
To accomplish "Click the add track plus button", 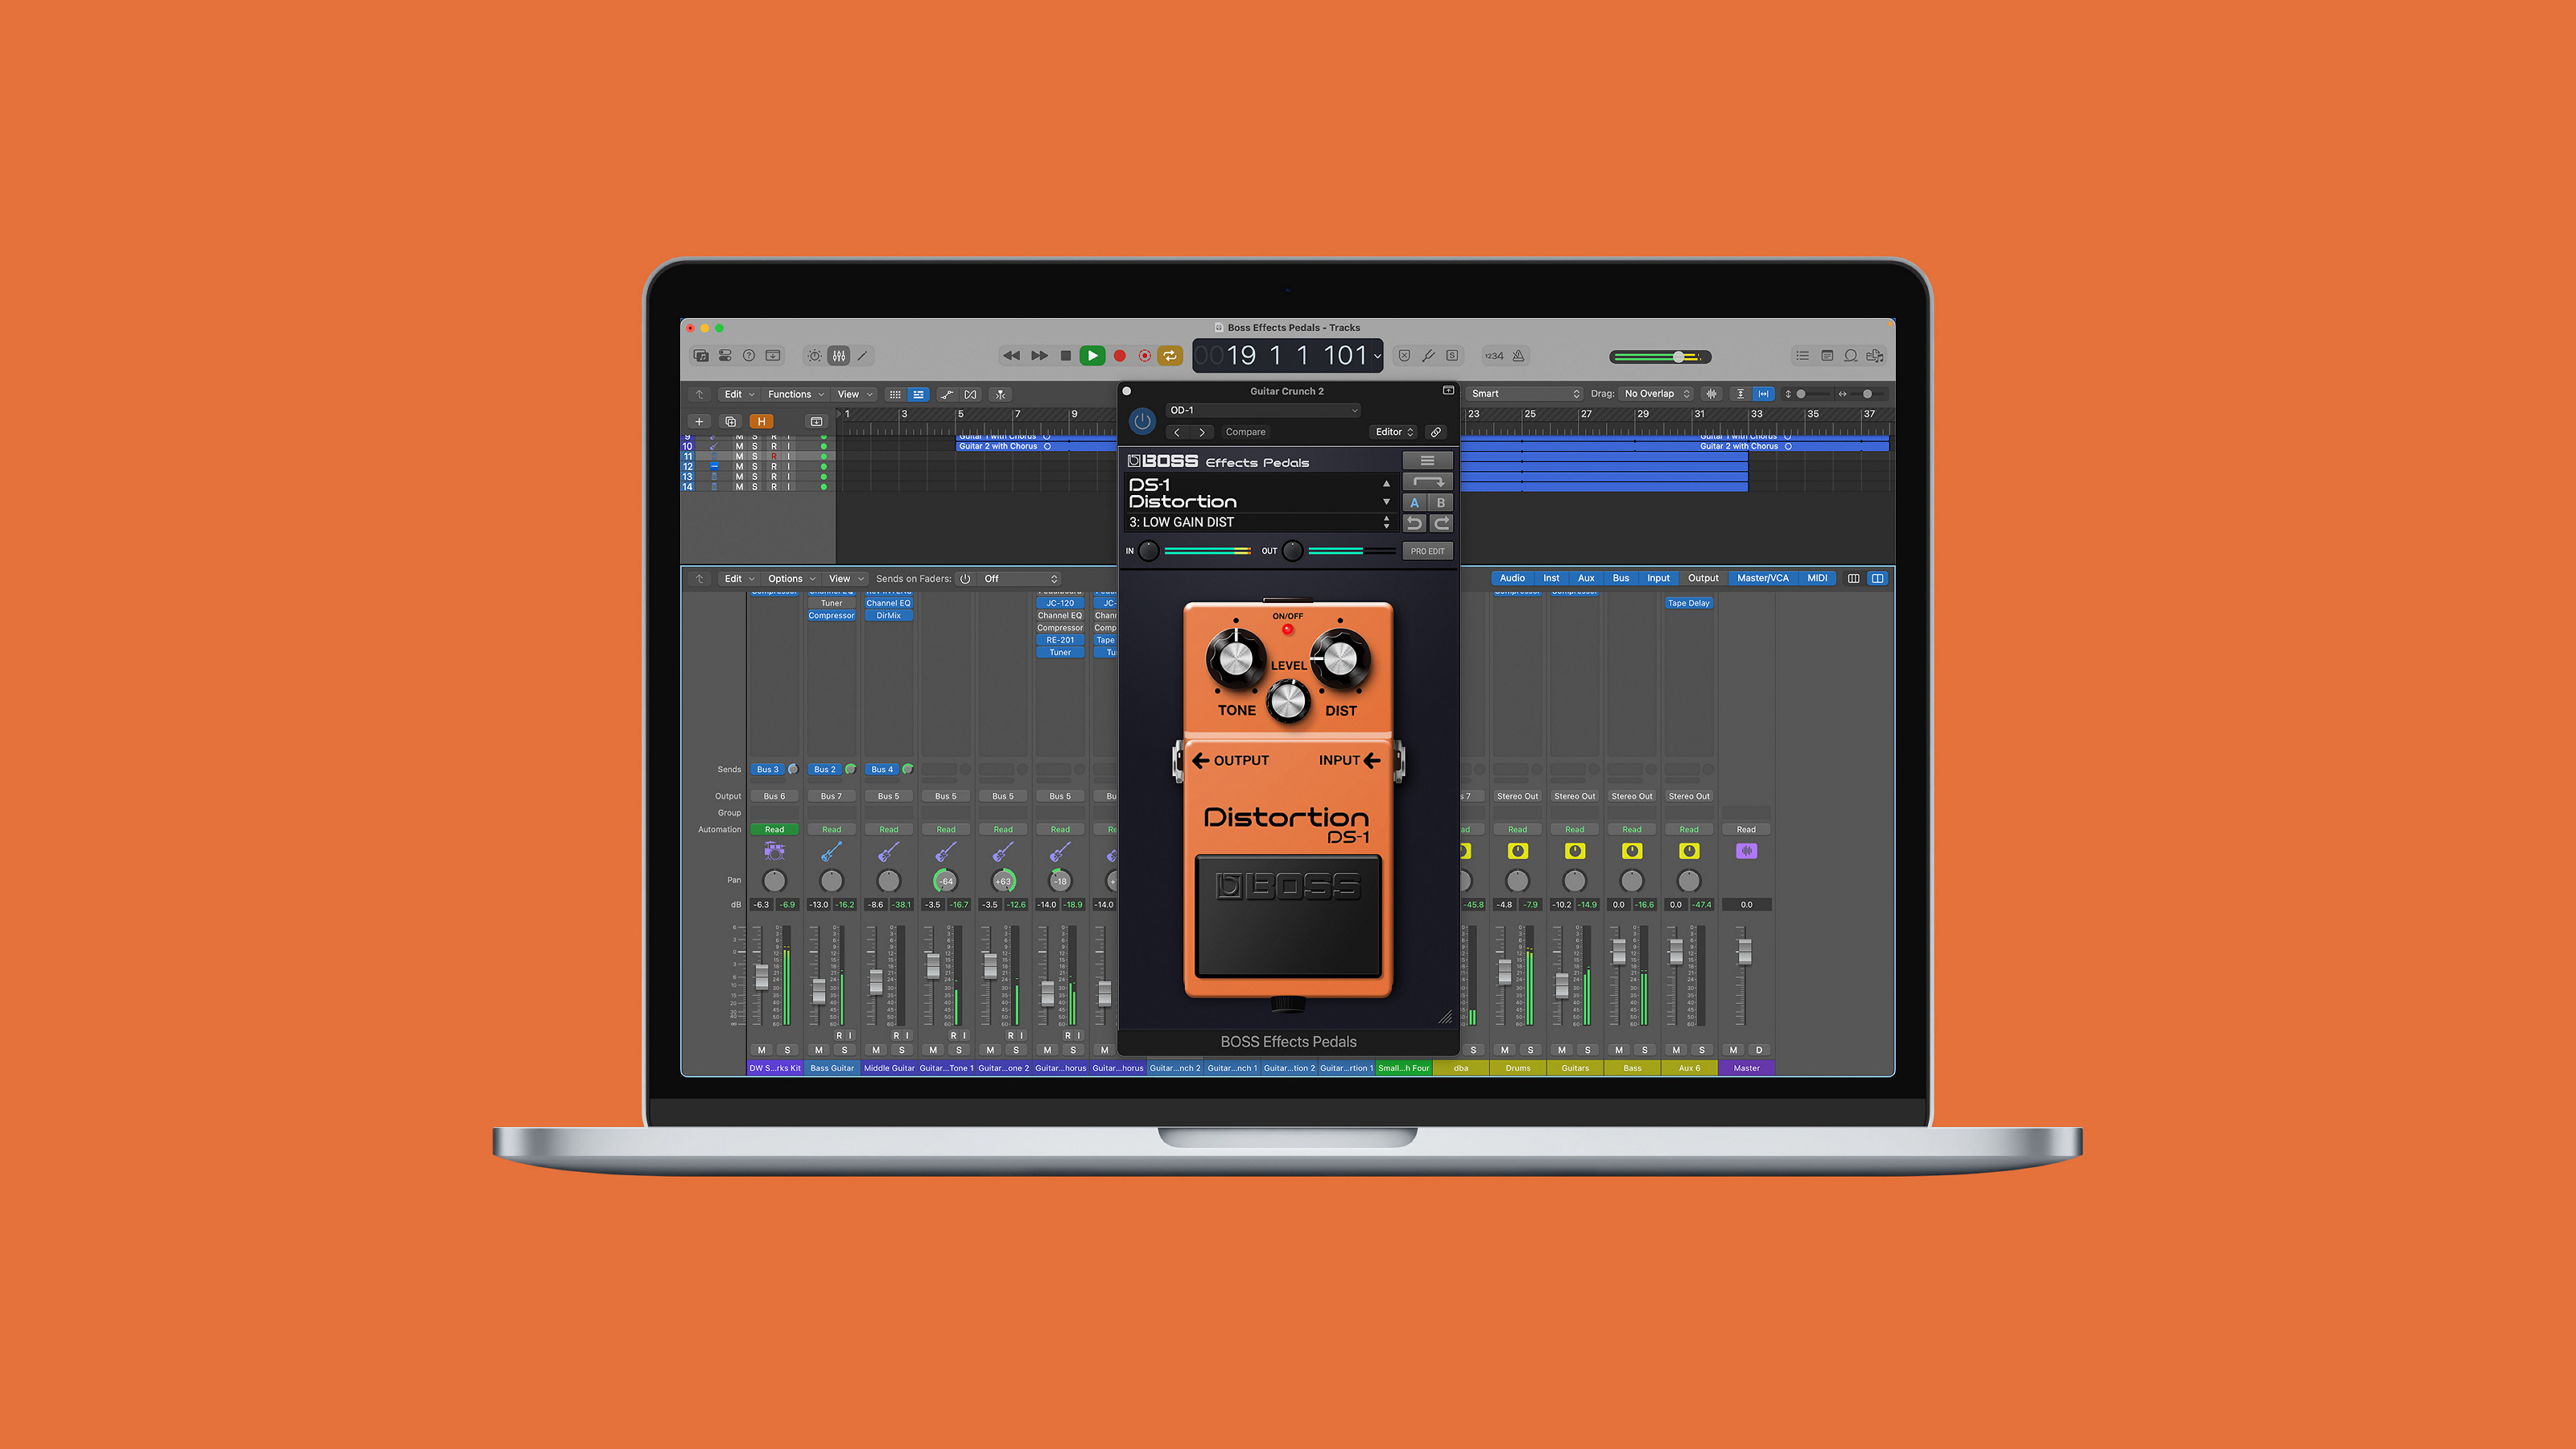I will pyautogui.click(x=699, y=421).
